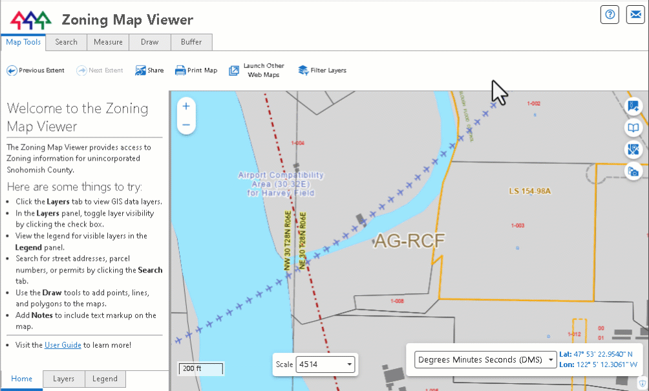Click the LS 154-98A map label

pos(530,191)
